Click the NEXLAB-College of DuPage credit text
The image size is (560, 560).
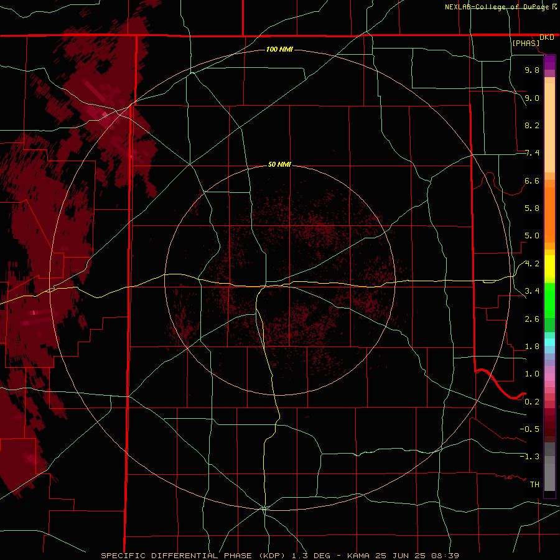497,7
